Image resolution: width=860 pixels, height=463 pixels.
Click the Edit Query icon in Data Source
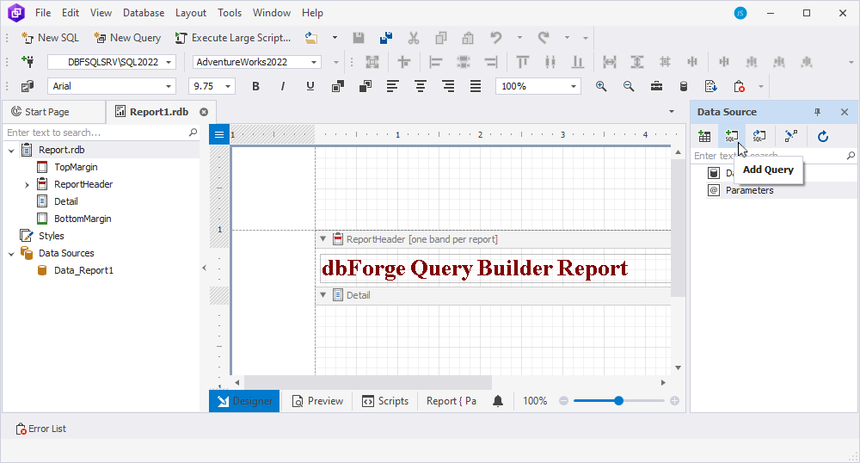pyautogui.click(x=759, y=136)
